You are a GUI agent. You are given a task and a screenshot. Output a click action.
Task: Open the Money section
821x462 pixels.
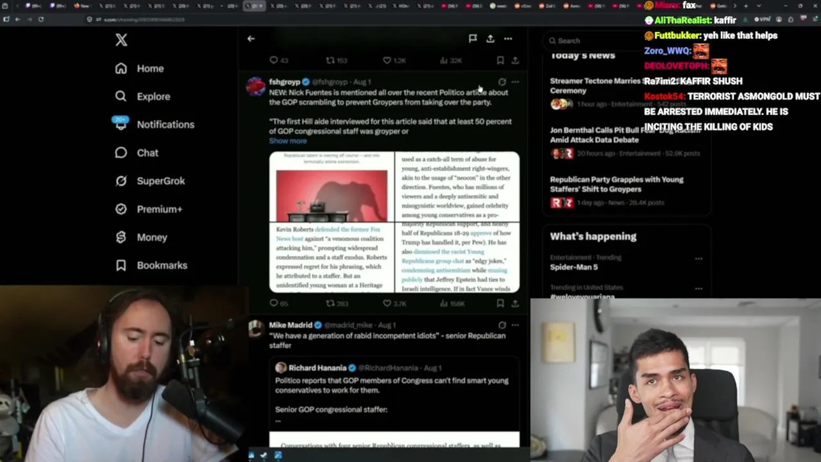click(141, 237)
